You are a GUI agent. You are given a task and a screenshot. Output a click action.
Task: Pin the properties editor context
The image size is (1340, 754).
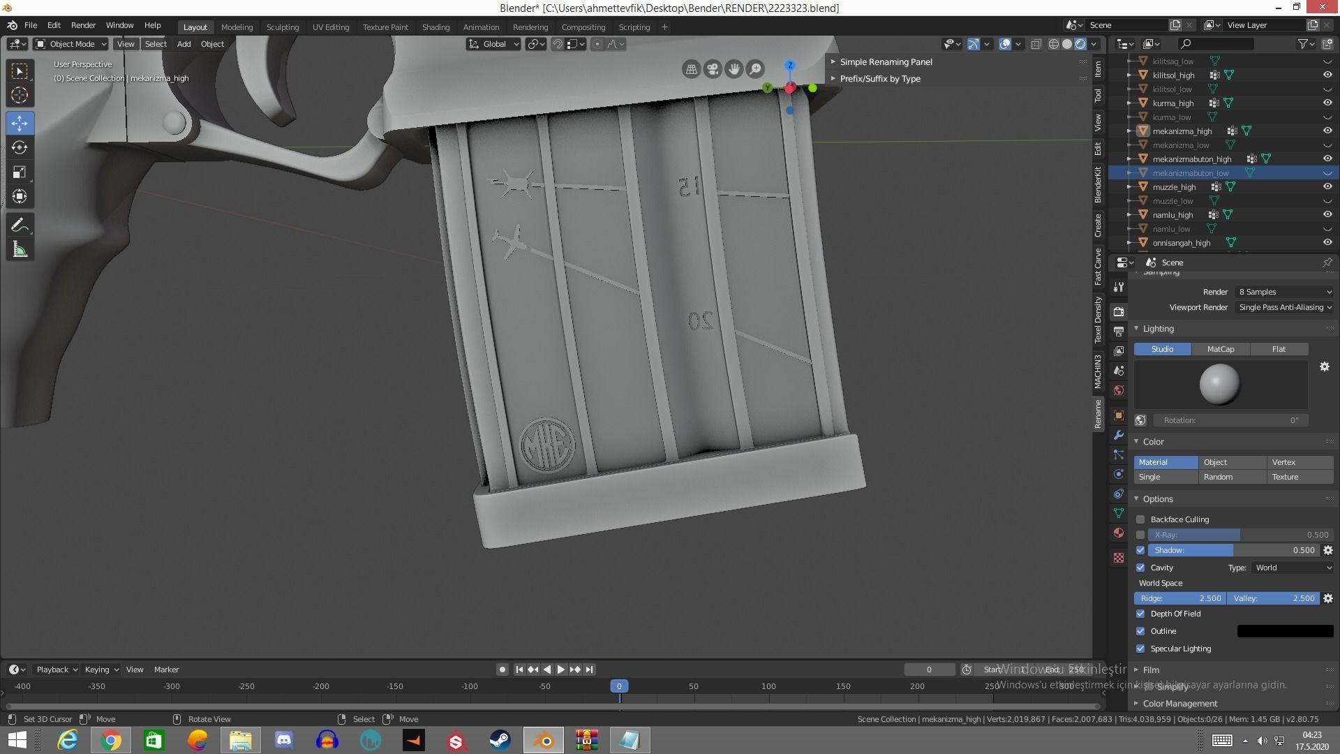(1327, 263)
